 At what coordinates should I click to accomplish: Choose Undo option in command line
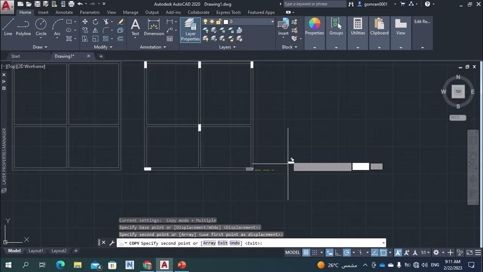235,243
